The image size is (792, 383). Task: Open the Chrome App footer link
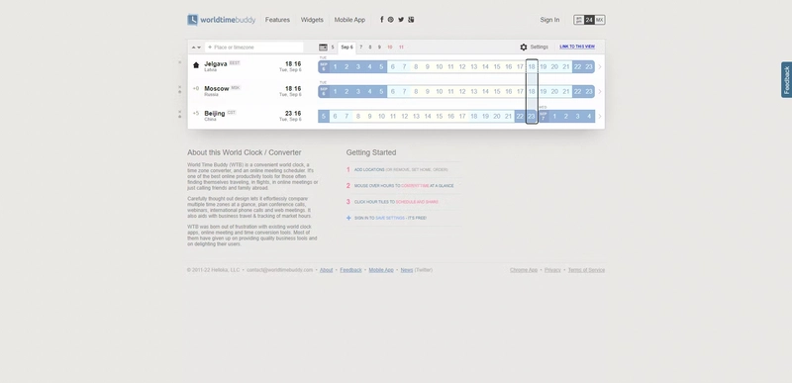click(x=524, y=270)
